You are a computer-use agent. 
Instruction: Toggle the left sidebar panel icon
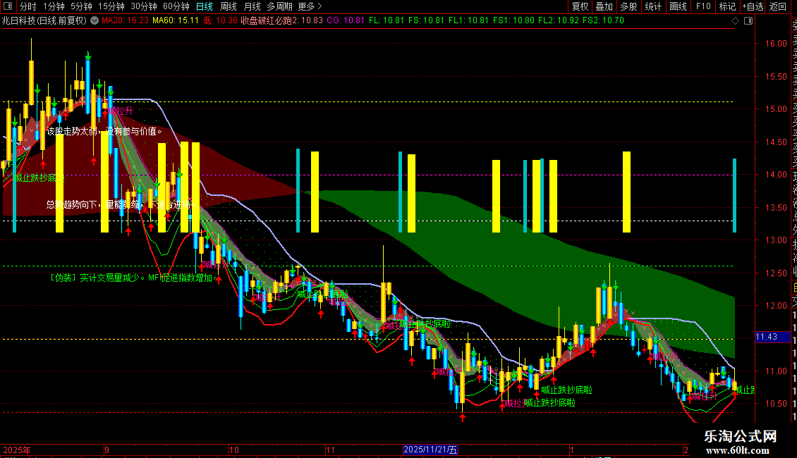[8, 6]
